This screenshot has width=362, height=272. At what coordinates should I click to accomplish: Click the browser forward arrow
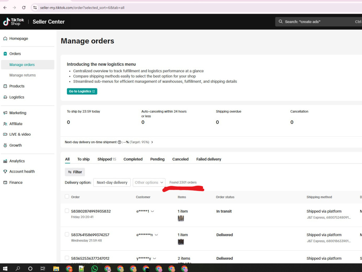click(14, 8)
